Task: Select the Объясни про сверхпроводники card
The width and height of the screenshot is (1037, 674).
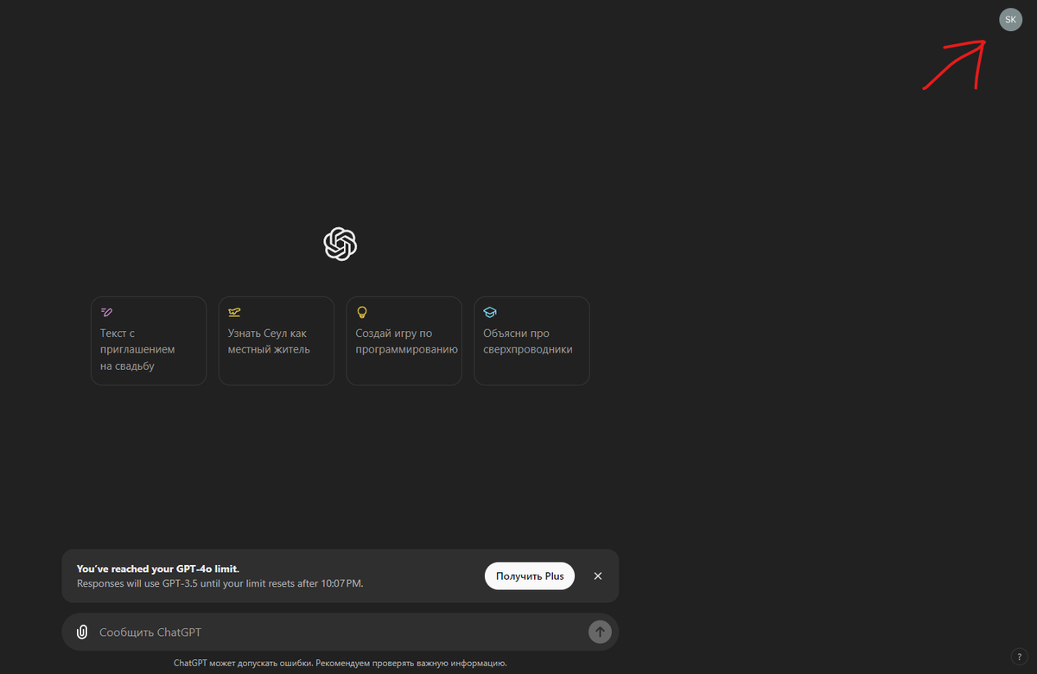Action: 532,340
